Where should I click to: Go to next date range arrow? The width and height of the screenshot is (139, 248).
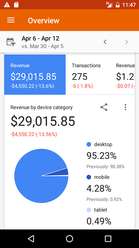(x=127, y=42)
